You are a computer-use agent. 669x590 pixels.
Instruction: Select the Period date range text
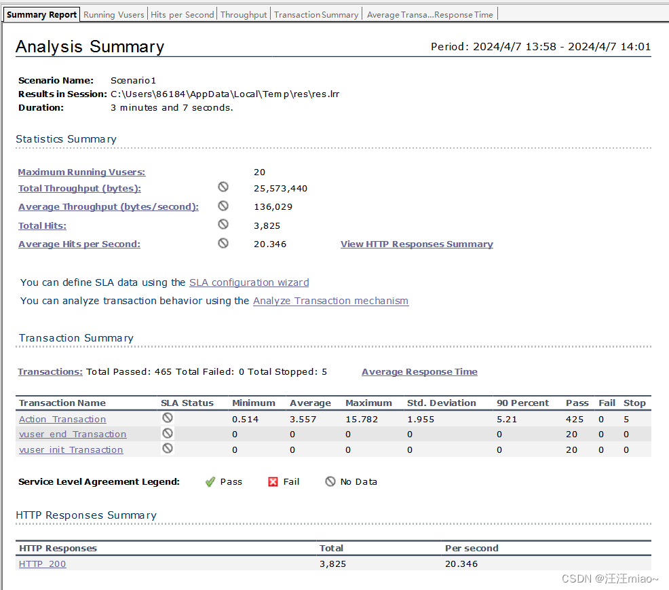pos(541,47)
